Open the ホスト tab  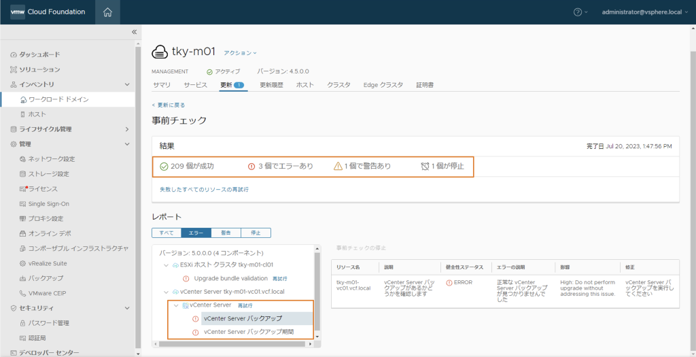coord(305,85)
